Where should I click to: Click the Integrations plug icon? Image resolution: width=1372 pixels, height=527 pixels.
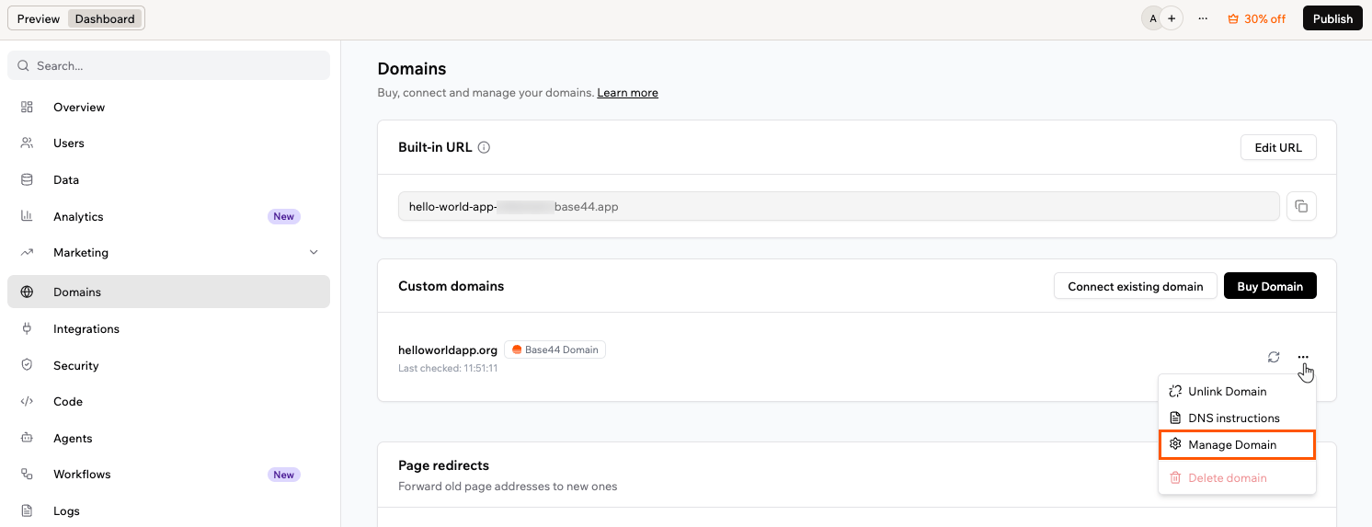click(27, 328)
